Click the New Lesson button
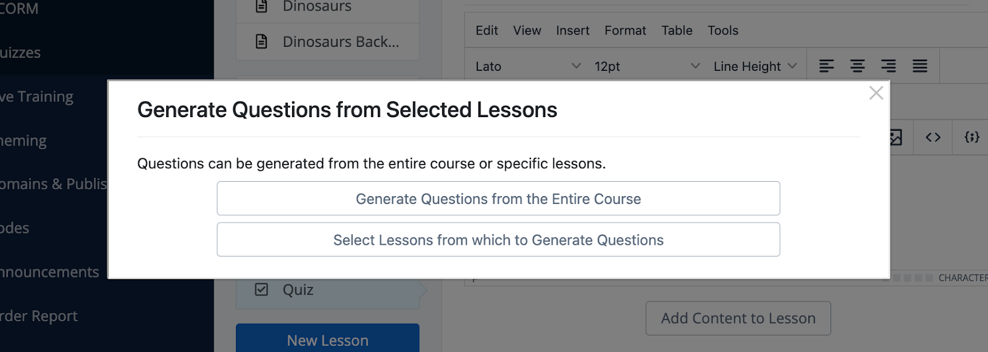The height and width of the screenshot is (352, 988). [x=327, y=339]
